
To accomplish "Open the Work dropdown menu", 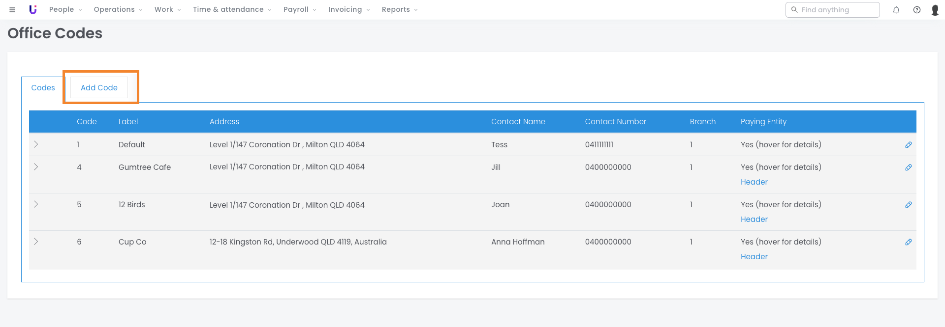I will pos(168,9).
